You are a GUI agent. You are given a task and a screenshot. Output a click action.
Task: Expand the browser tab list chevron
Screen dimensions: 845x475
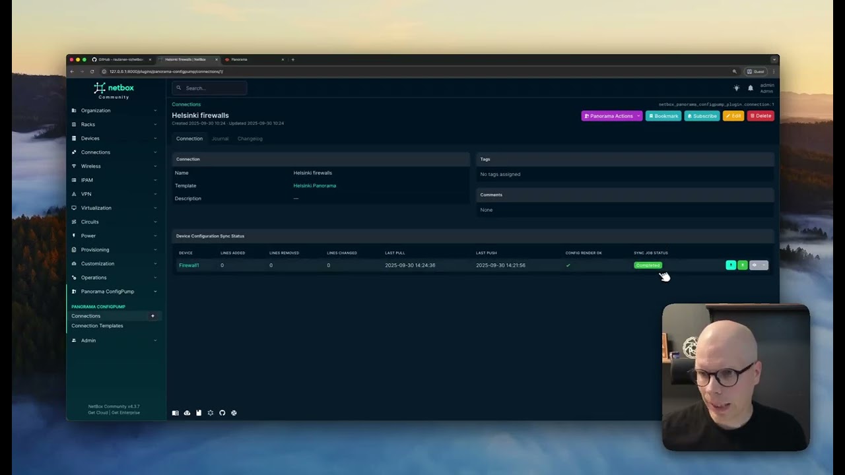click(x=774, y=59)
